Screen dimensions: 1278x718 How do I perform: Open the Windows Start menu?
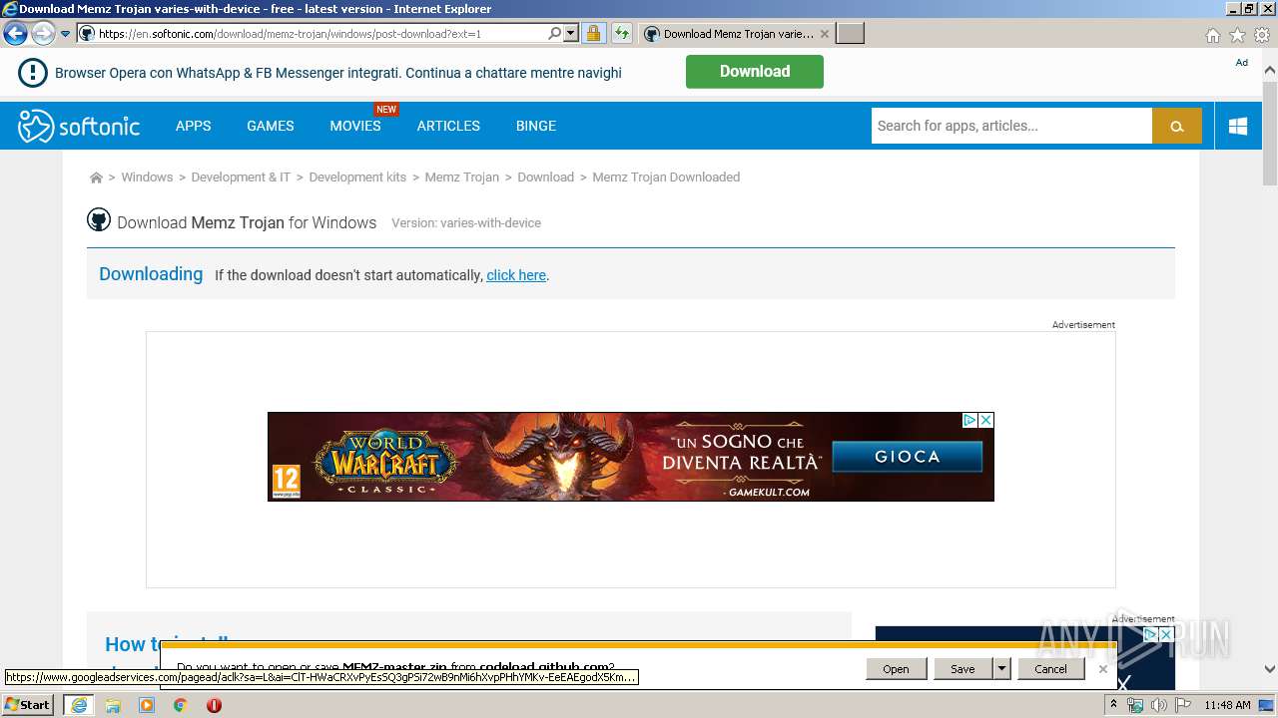coord(27,705)
